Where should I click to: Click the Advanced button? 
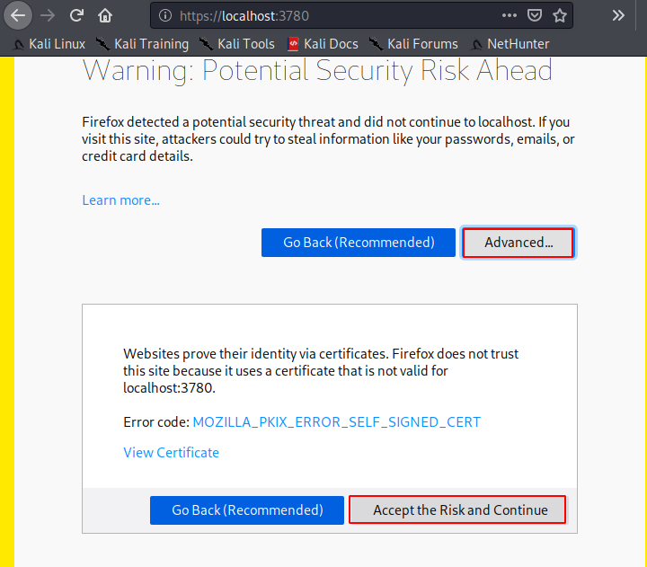tap(518, 243)
